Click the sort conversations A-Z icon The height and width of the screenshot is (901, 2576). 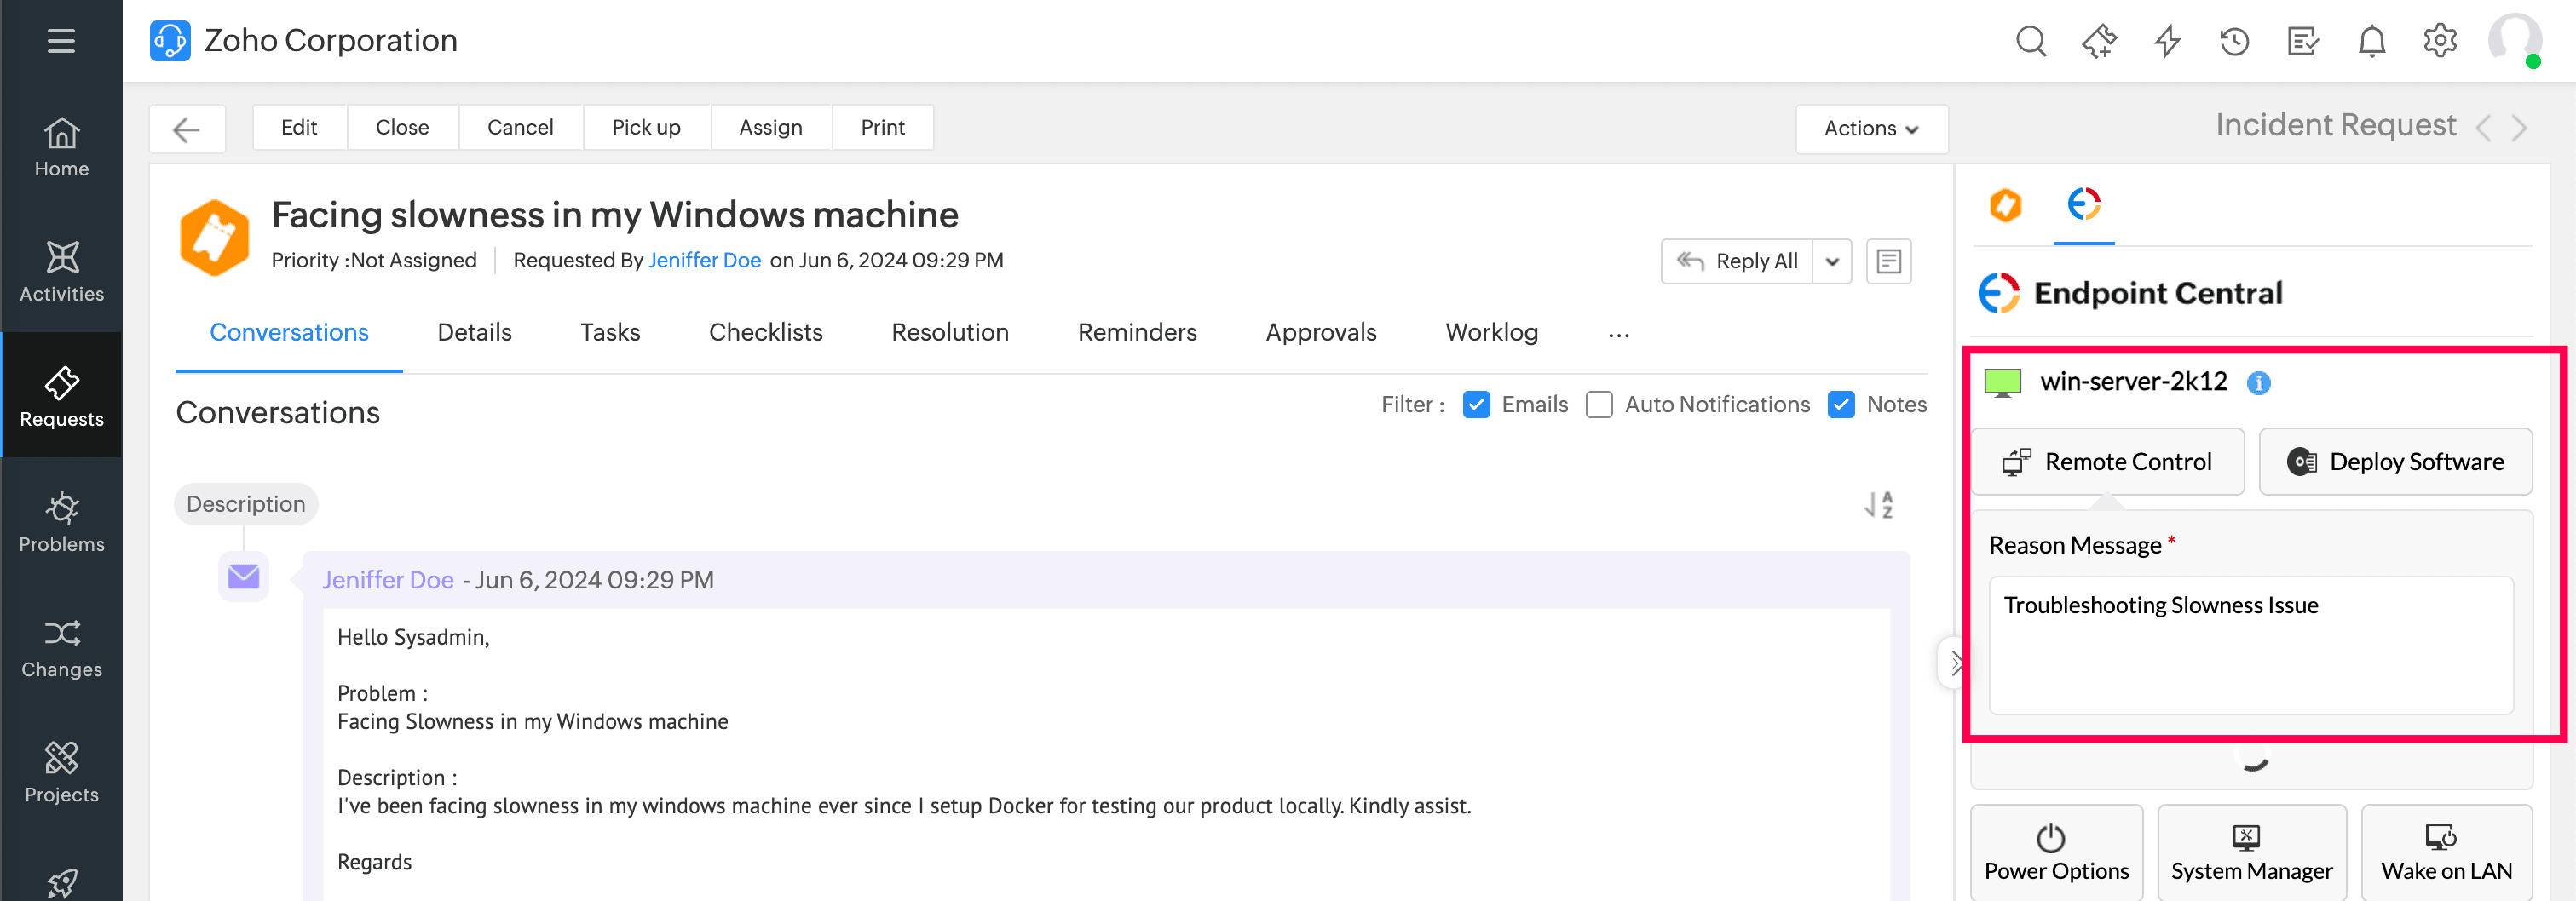pos(1879,504)
